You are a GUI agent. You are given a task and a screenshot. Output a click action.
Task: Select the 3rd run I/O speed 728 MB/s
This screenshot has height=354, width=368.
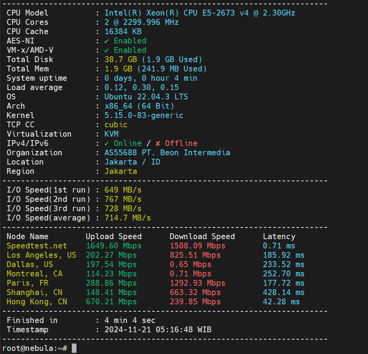tap(123, 209)
